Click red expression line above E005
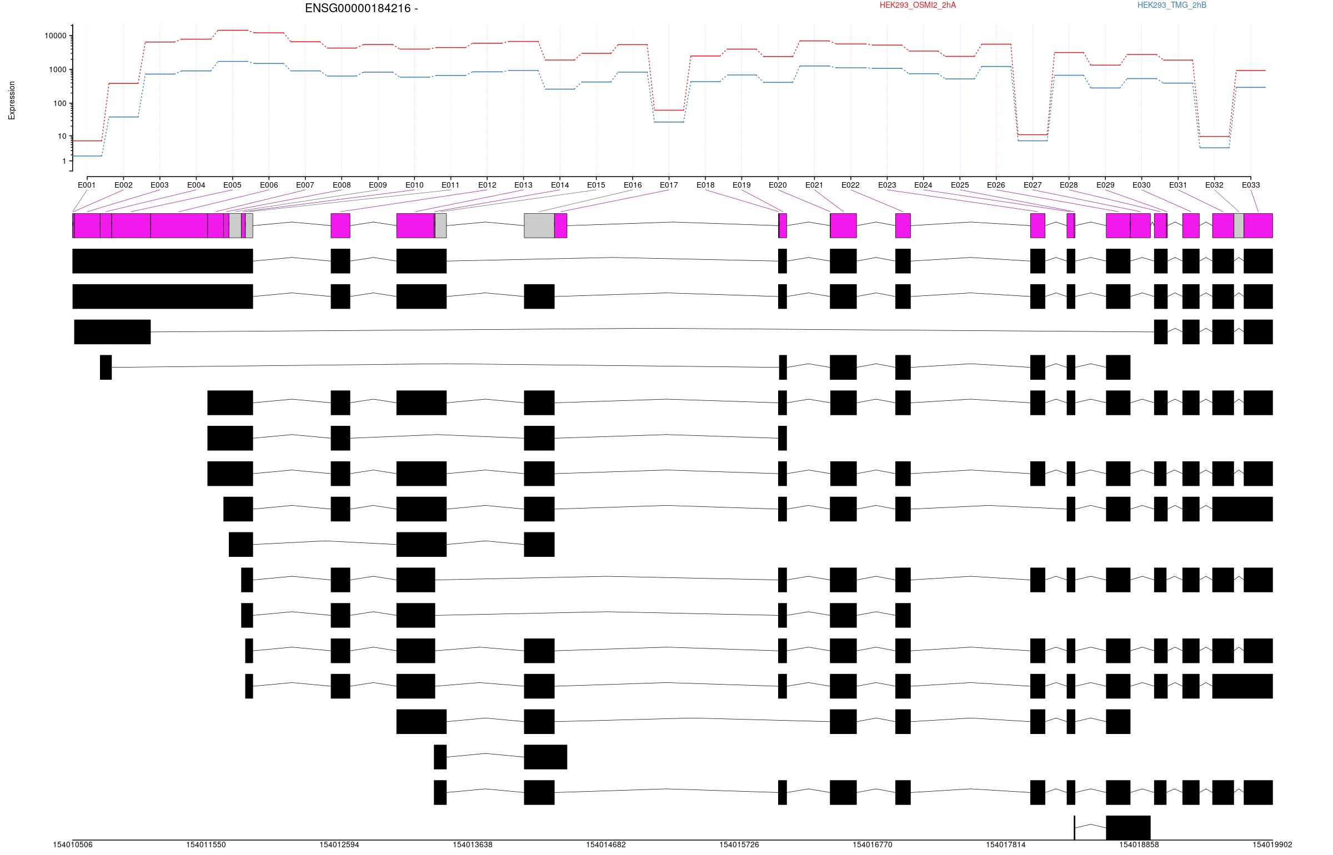1333x855 pixels. 232,30
